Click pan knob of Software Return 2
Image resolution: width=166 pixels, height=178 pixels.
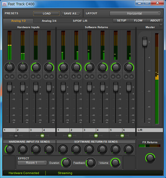click(x=76, y=67)
